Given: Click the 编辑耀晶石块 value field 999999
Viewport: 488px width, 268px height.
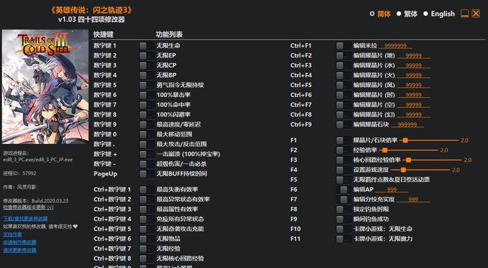Looking at the screenshot, I should tap(408, 125).
